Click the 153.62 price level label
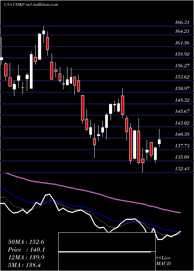The width and height of the screenshot is (194, 271). [182, 77]
